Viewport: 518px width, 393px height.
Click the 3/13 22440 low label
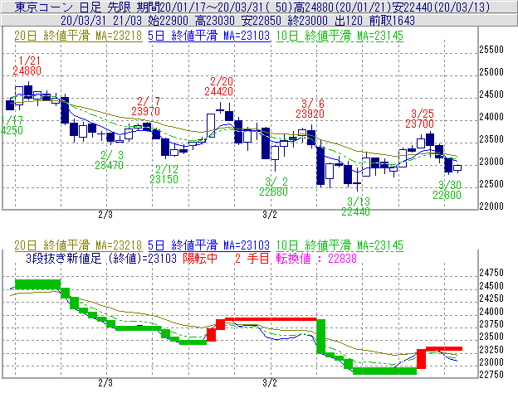point(356,206)
